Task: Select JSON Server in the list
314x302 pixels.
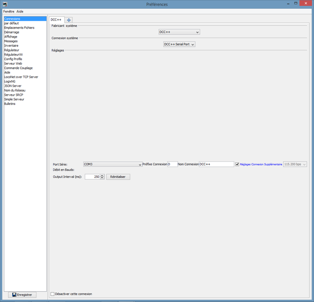Action: click(x=25, y=86)
